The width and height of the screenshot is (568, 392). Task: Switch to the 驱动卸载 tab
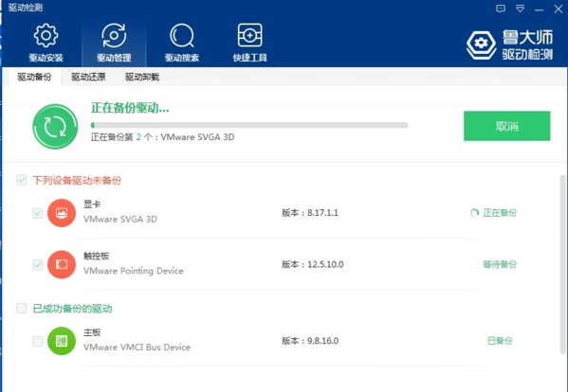(x=142, y=77)
